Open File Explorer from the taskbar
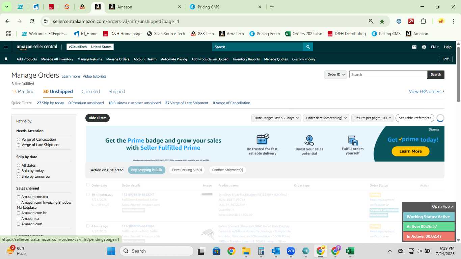461x259 pixels. [x=246, y=251]
